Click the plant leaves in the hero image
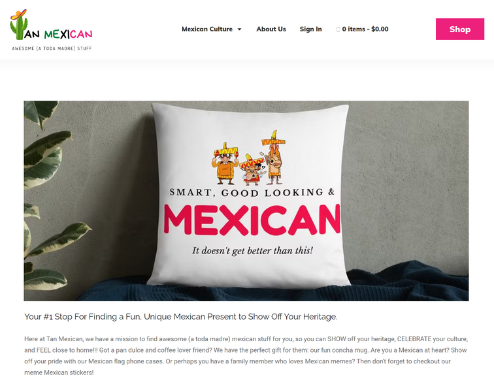 47,195
